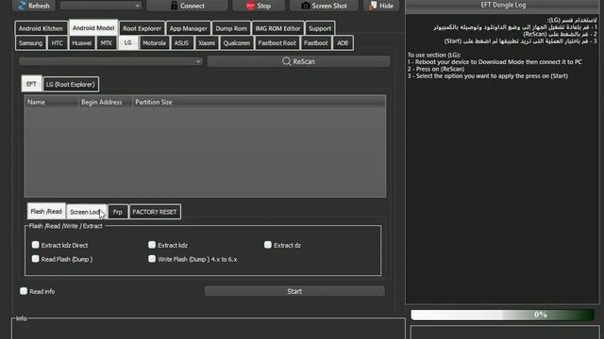Check Extract kdz Direct option
This screenshot has width=604, height=339.
click(36, 245)
